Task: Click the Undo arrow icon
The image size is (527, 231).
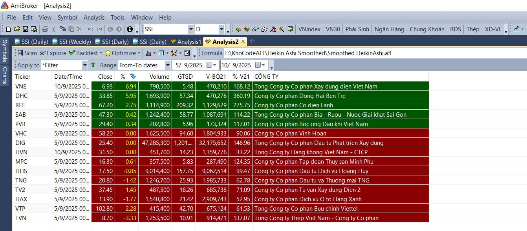Action: pos(91,29)
